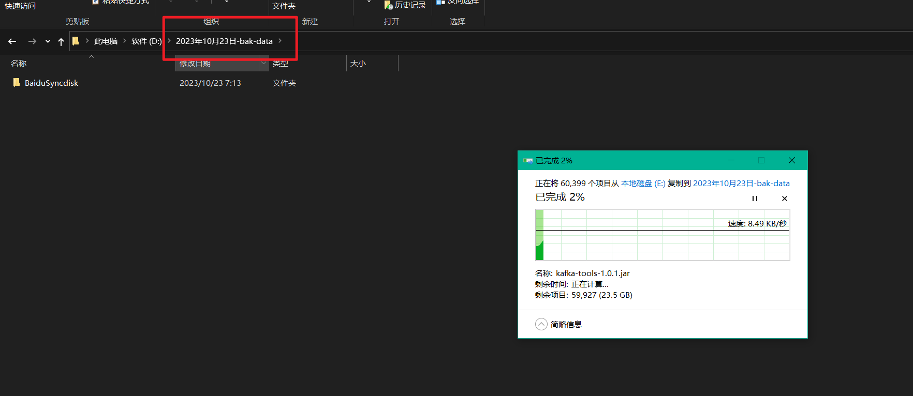Screen dimensions: 913x396
Task: Click the 剩余项目: 59,927 (23.5 GB) line
Action: click(584, 295)
